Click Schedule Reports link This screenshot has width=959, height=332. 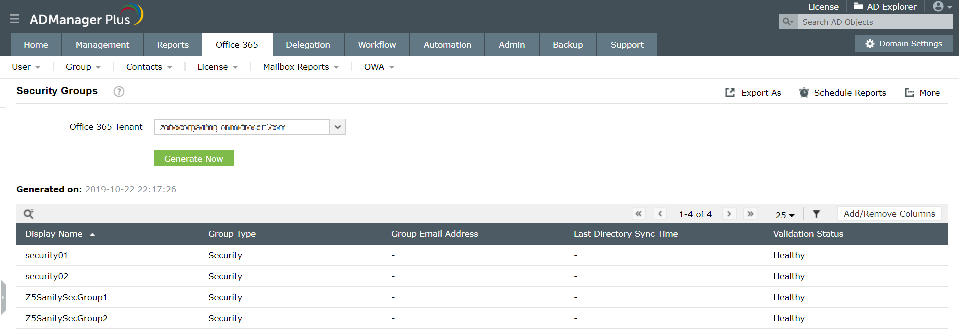coord(850,93)
